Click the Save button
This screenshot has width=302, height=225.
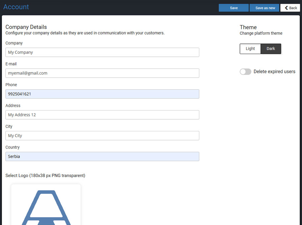coord(234,8)
